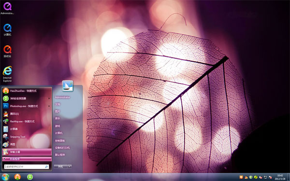The image size is (290, 181).
Task: Click the QQ penguin tray icon
Action: (246, 177)
